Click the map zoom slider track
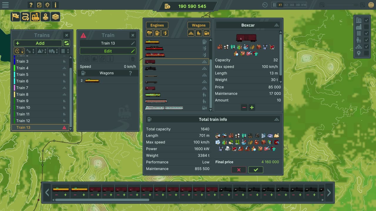Image resolution: width=376 pixels, height=211 pixels. [x=342, y=5]
